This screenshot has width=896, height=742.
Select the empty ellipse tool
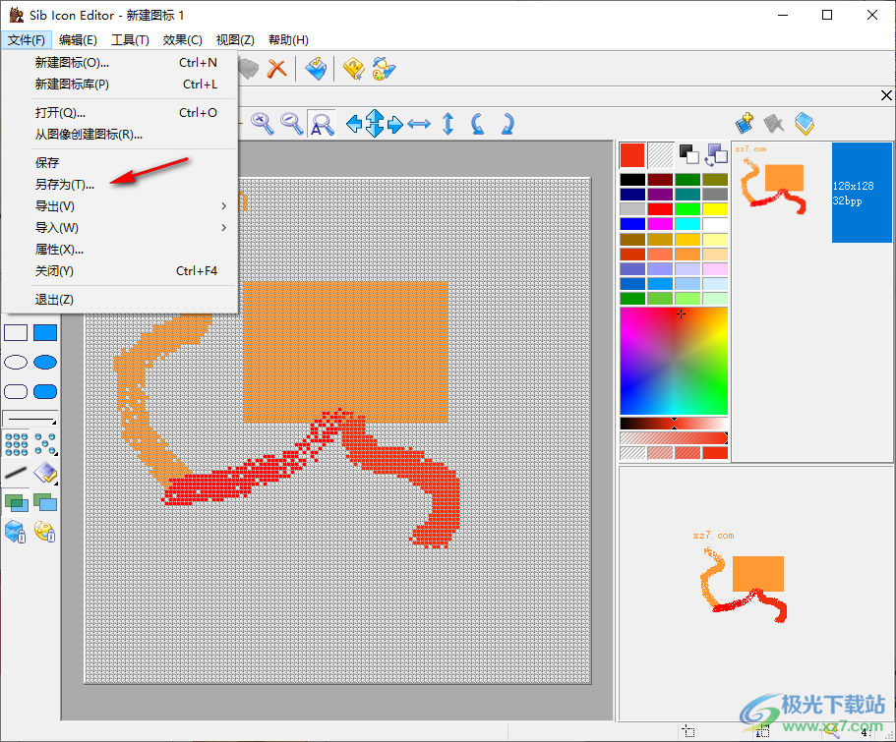point(16,362)
